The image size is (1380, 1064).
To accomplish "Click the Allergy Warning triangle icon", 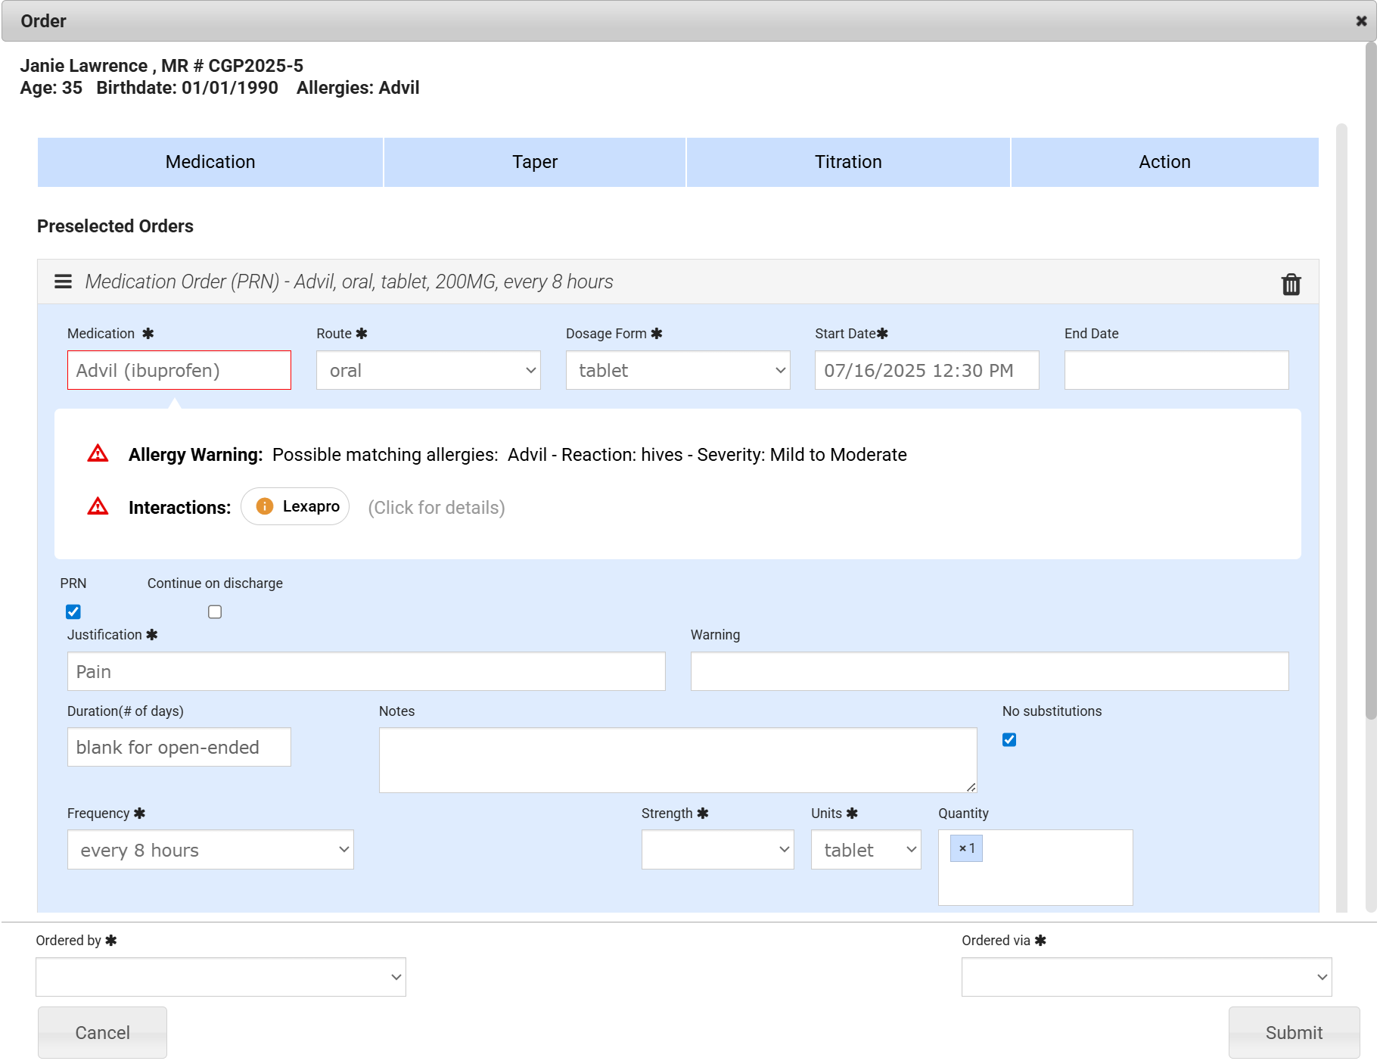I will point(98,453).
